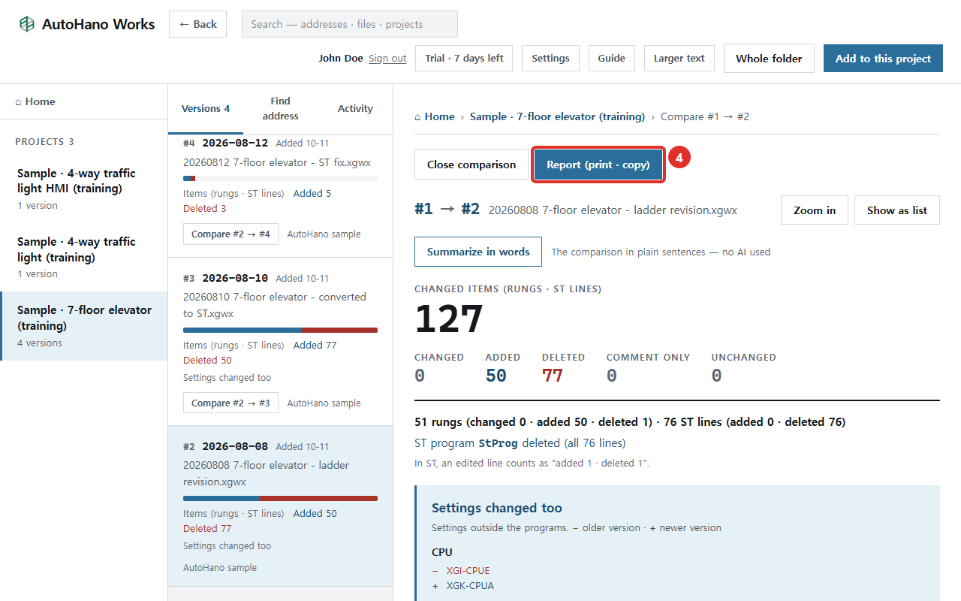Open Home in the left sidebar
This screenshot has height=601, width=961.
point(83,101)
